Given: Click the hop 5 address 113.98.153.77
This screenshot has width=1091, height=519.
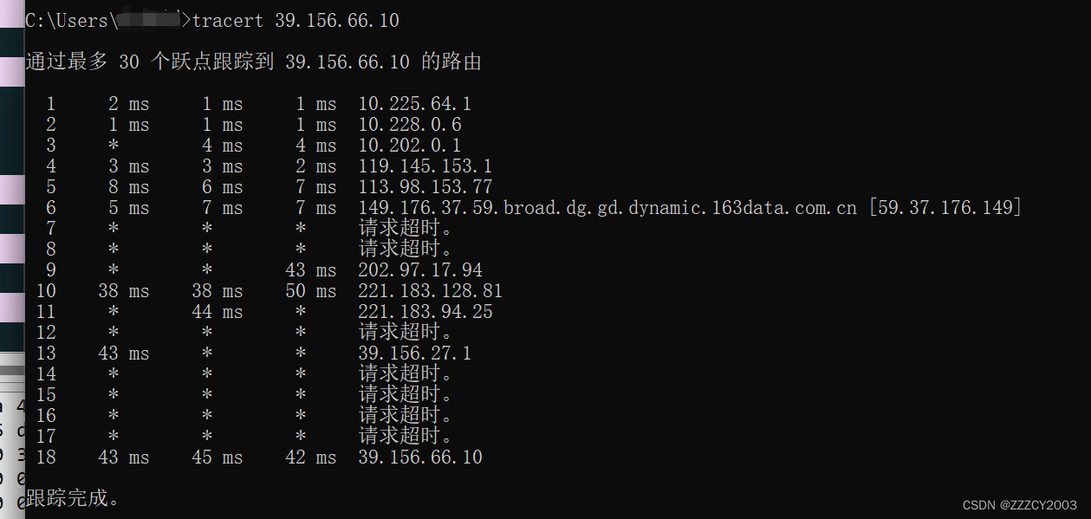Looking at the screenshot, I should [x=425, y=187].
